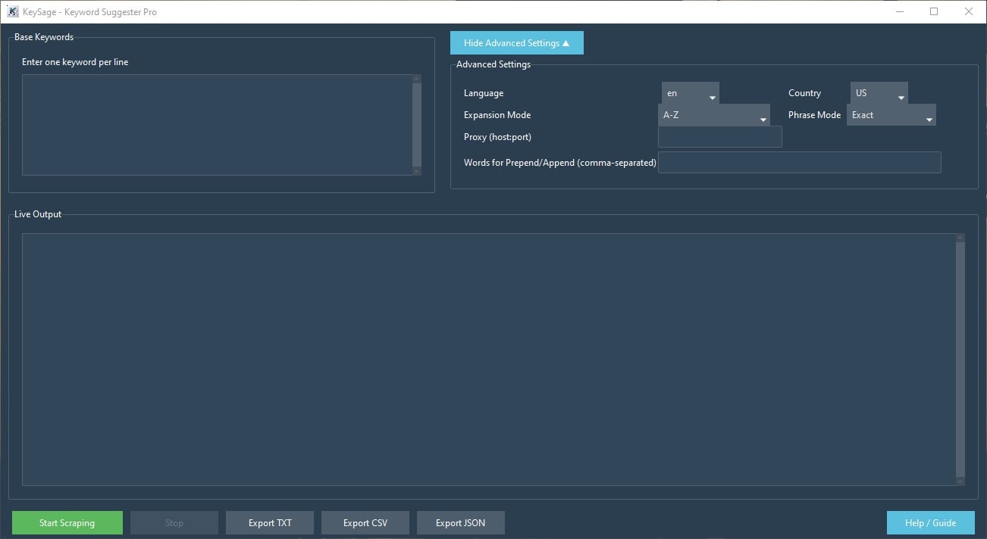987x539 pixels.
Task: Click the KeySage app icon in title bar
Action: click(11, 11)
